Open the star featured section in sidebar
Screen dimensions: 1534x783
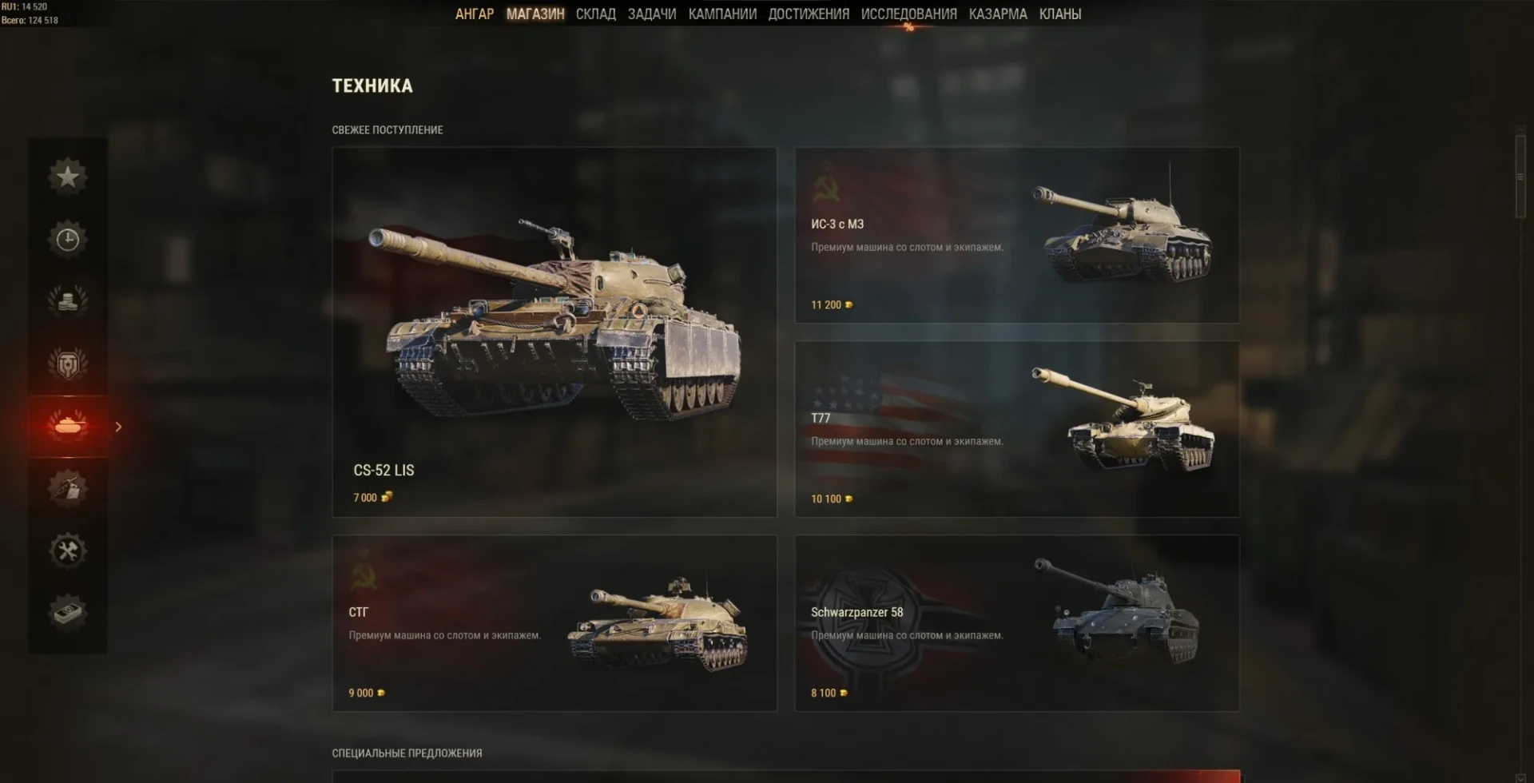pos(68,177)
